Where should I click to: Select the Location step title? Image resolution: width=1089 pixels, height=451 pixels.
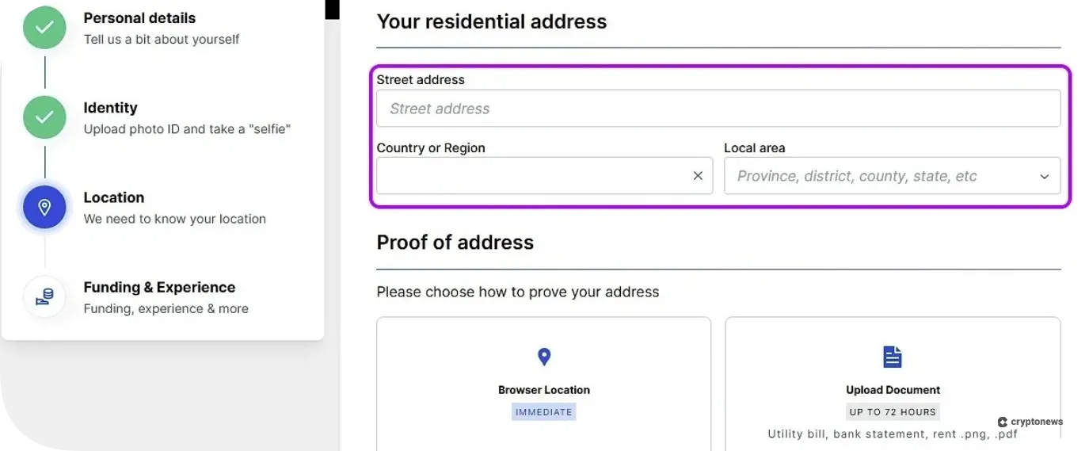pyautogui.click(x=114, y=197)
